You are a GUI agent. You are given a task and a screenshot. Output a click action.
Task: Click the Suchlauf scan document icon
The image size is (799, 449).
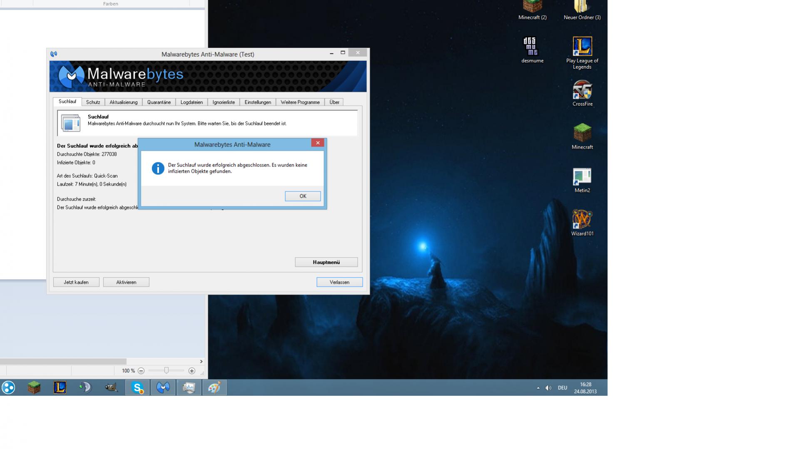70,123
